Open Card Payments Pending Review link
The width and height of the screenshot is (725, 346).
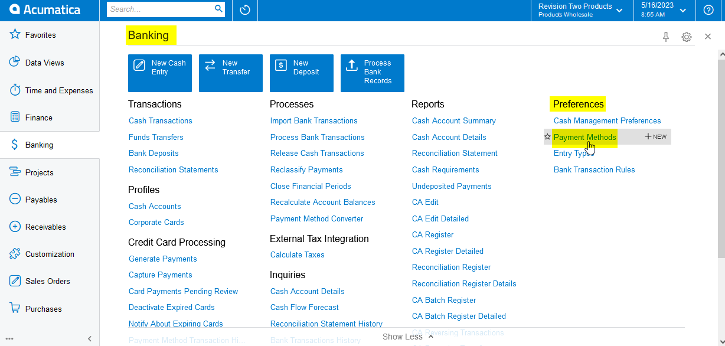pos(184,291)
